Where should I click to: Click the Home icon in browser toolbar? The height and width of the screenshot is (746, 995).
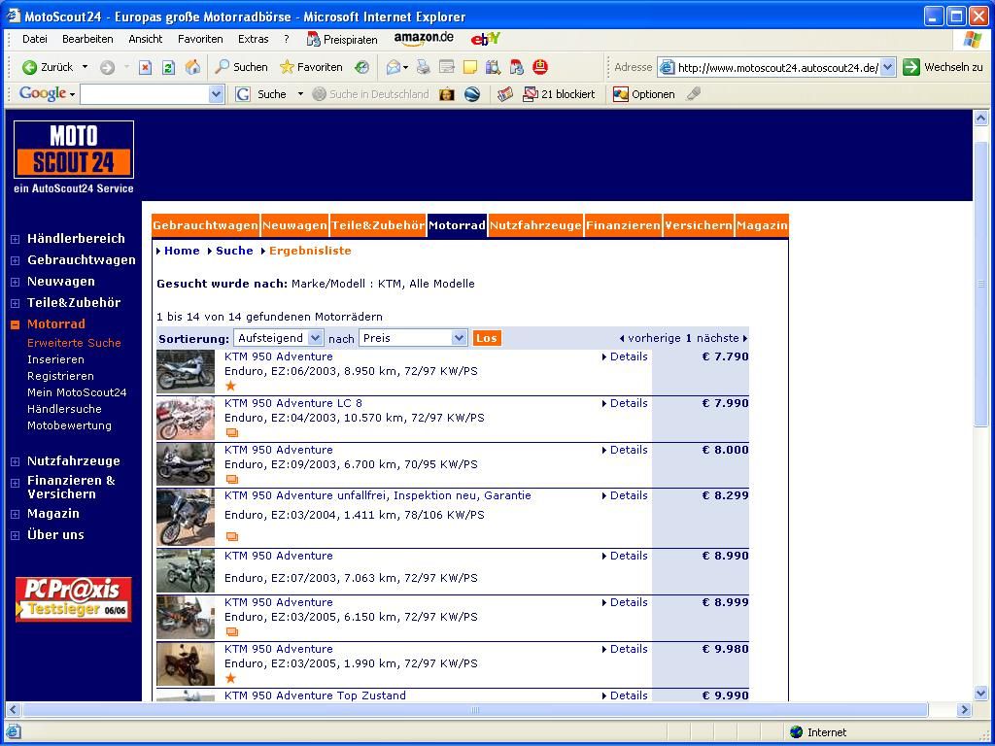(x=192, y=67)
